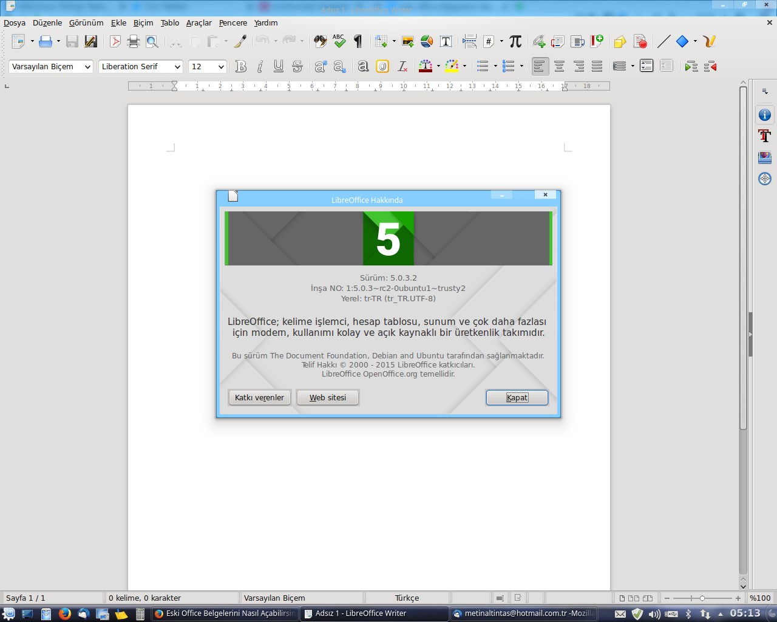Open the Biçim menu

pos(143,23)
